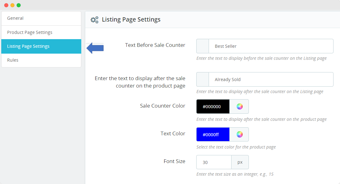The width and height of the screenshot is (340, 184).
Task: Click the addon box beside Already Sold
Action: (x=203, y=80)
